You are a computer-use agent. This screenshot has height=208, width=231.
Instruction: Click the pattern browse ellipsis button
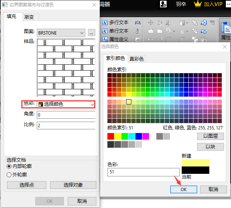92,33
